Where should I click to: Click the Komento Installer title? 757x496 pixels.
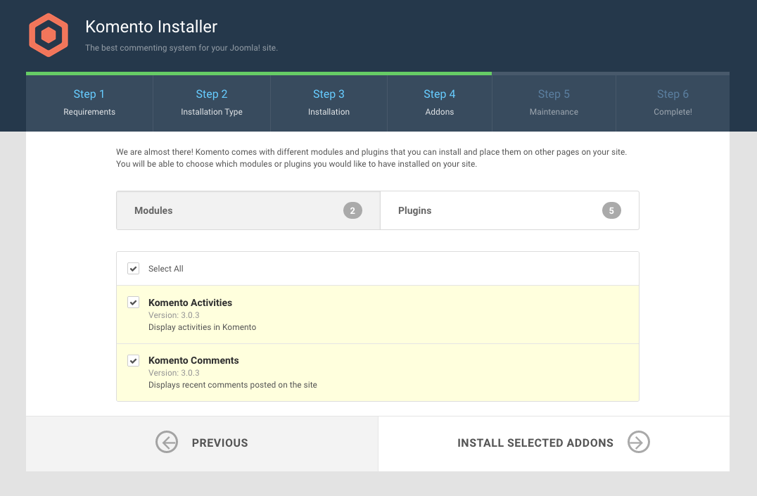click(151, 27)
